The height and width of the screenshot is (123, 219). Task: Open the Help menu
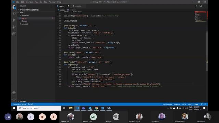click(x=59, y=2)
